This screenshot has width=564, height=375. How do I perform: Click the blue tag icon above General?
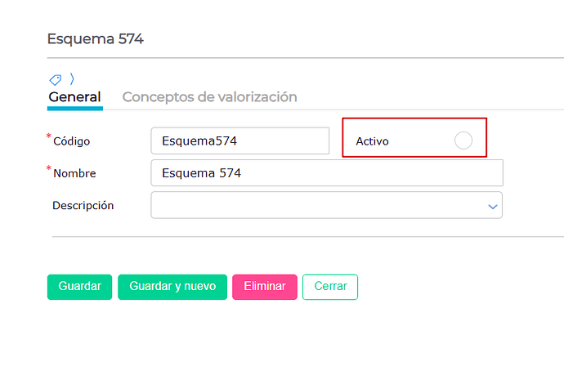tap(55, 79)
